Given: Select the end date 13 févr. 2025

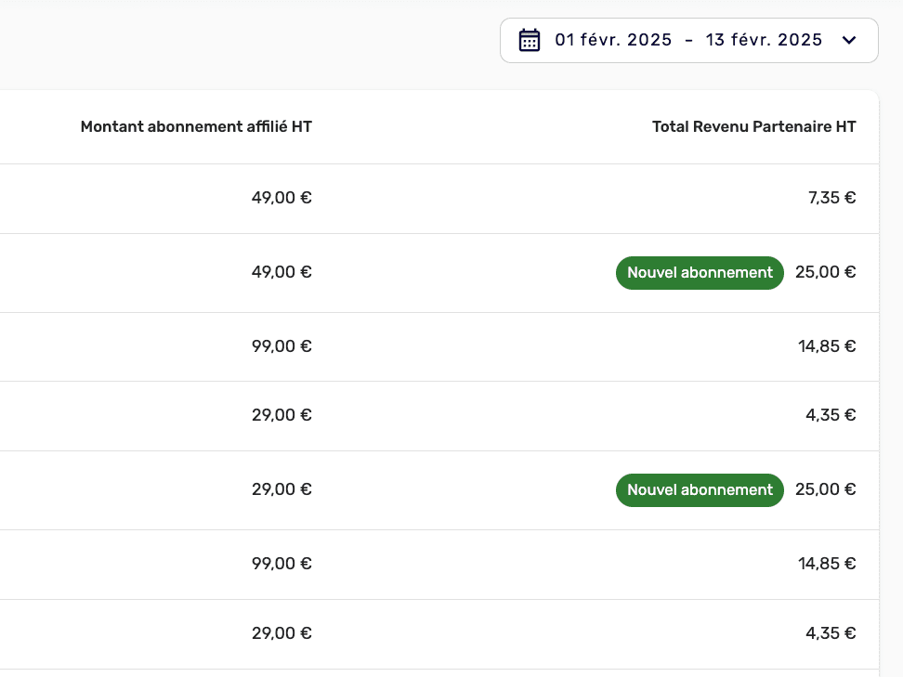Looking at the screenshot, I should click(x=764, y=40).
